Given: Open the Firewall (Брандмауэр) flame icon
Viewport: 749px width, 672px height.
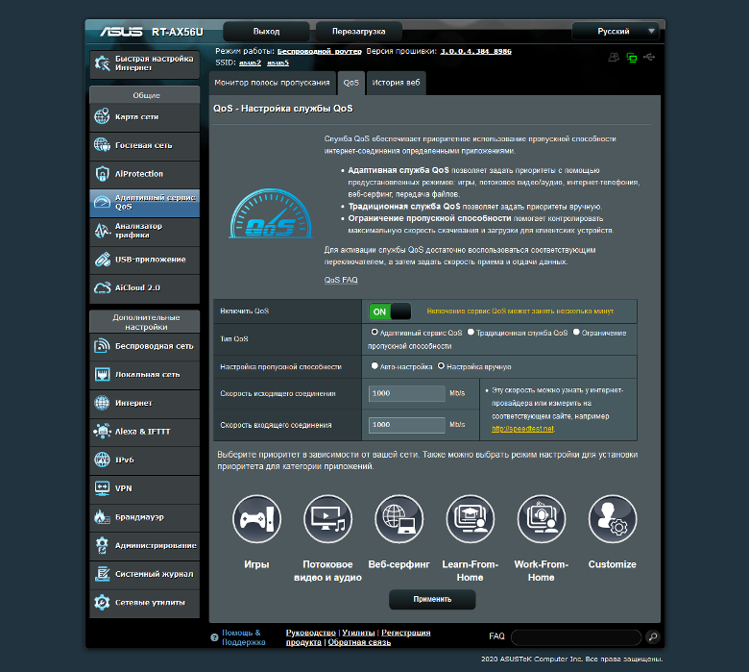Looking at the screenshot, I should (102, 516).
